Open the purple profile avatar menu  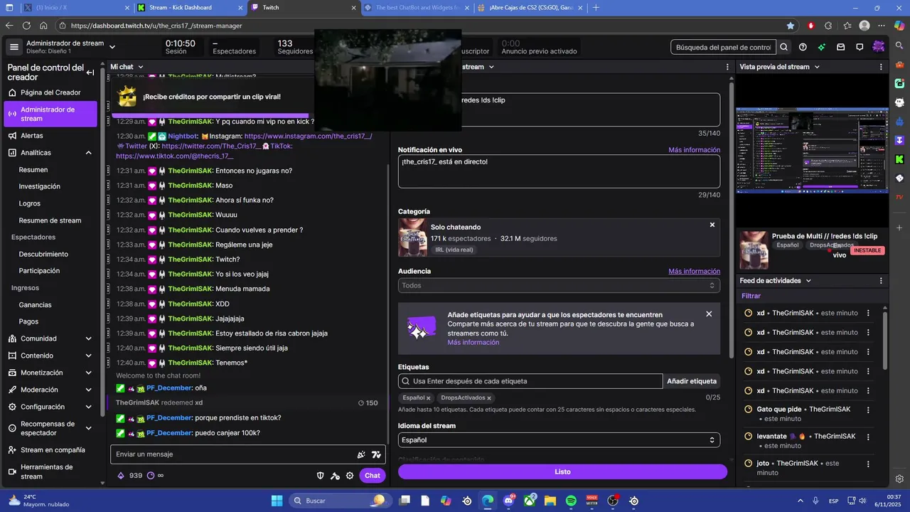pyautogui.click(x=879, y=47)
